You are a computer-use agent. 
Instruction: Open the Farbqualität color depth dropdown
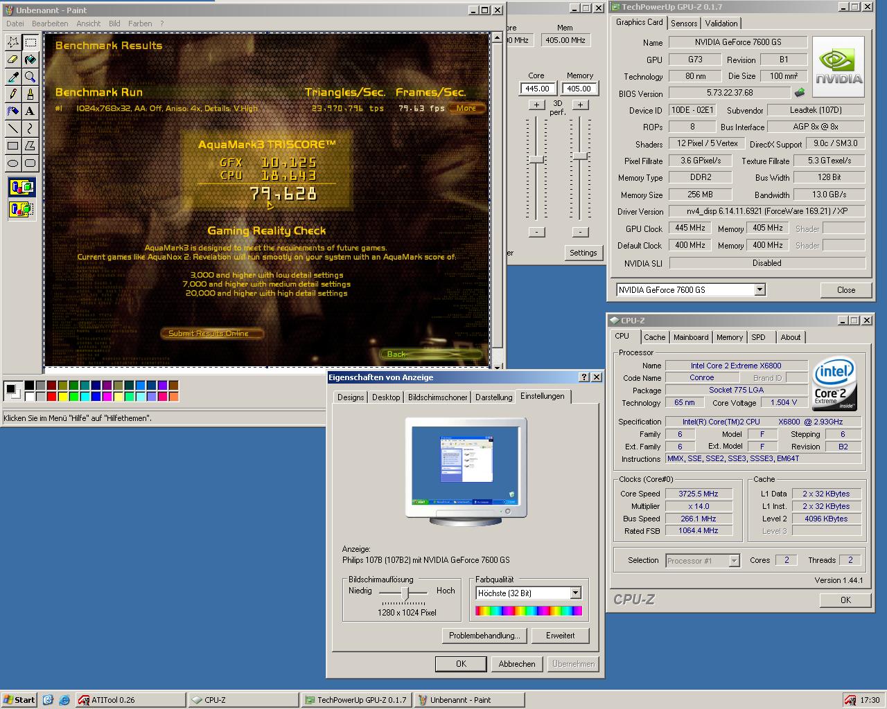pos(575,593)
